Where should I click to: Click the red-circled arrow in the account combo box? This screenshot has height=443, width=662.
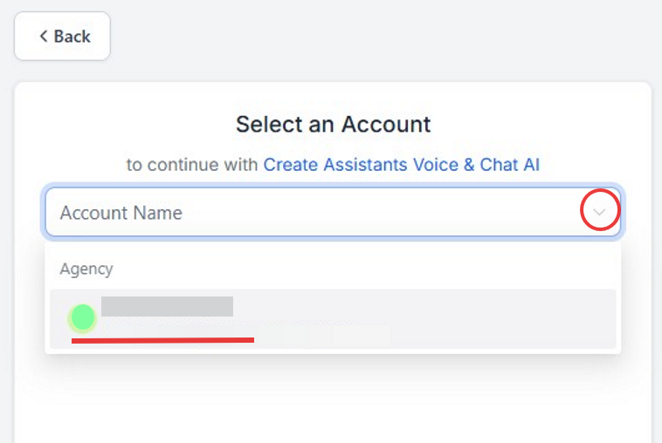pos(600,212)
